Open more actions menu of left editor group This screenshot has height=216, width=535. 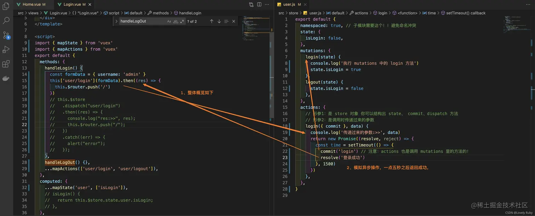click(x=267, y=5)
